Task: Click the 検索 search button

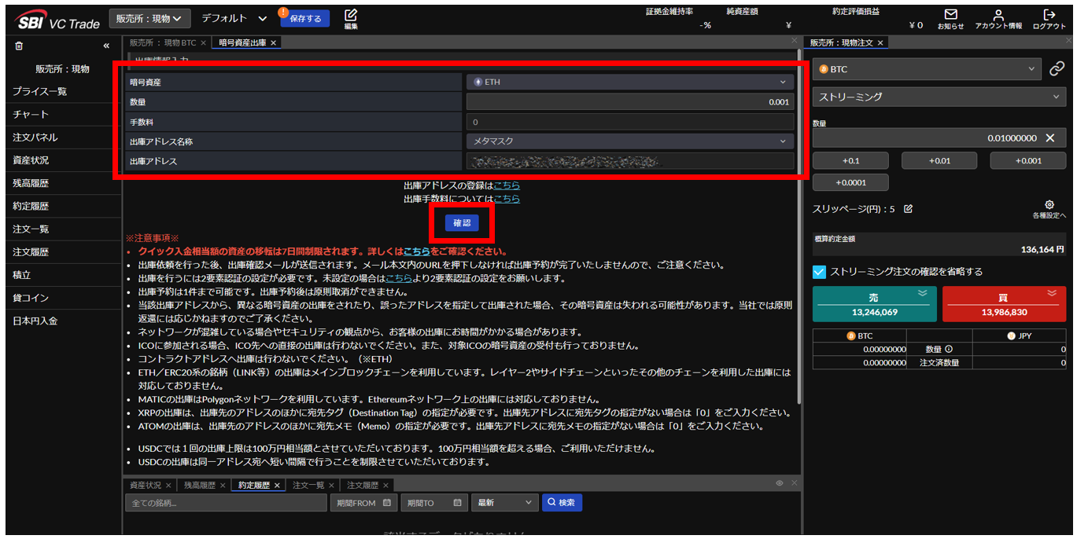Action: click(562, 503)
